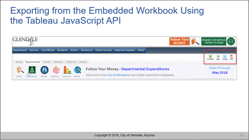Export the view as Image
This screenshot has height=140, width=249.
click(225, 57)
